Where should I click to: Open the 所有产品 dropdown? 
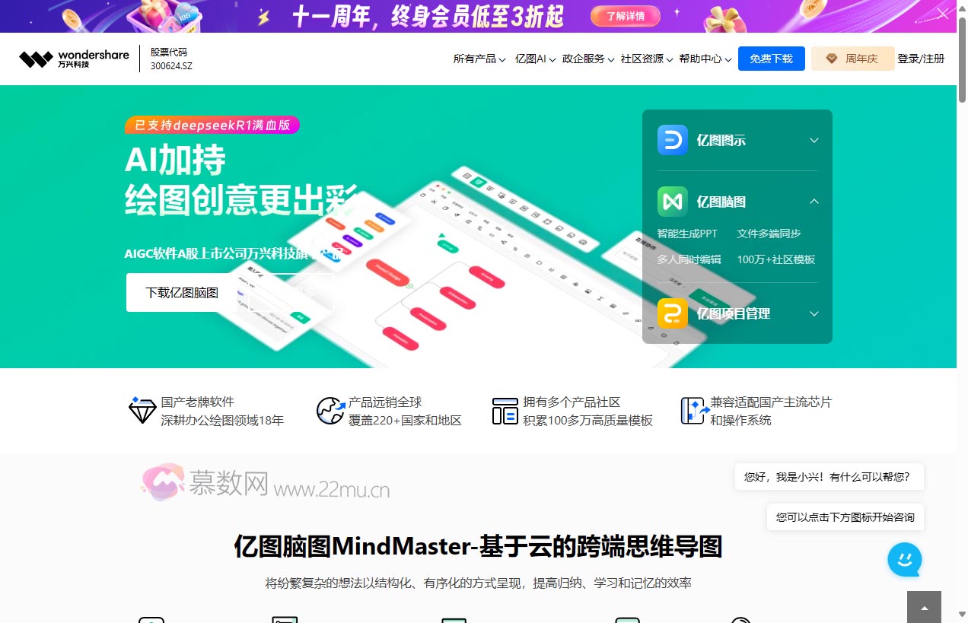[x=479, y=58]
